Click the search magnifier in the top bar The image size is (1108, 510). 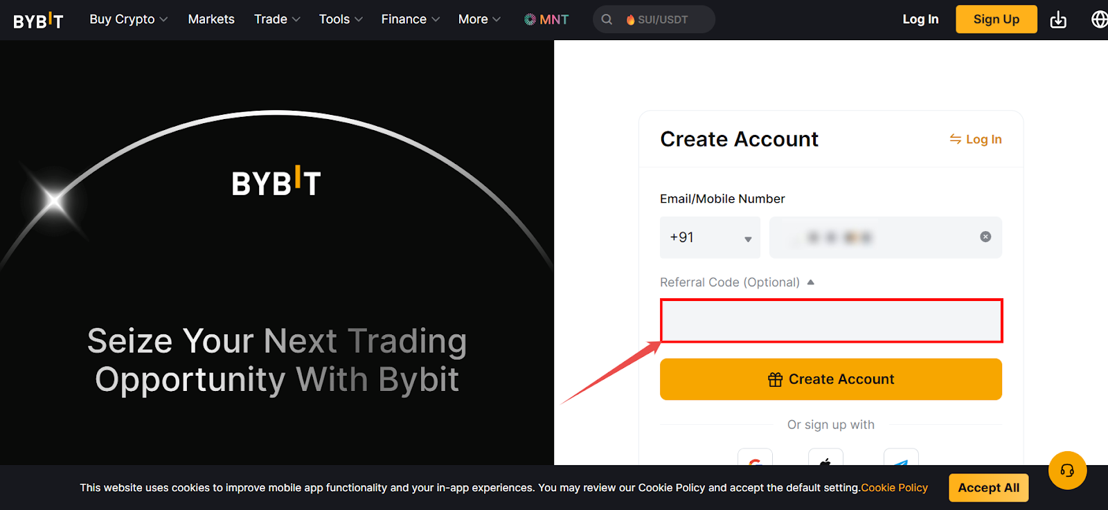click(607, 19)
